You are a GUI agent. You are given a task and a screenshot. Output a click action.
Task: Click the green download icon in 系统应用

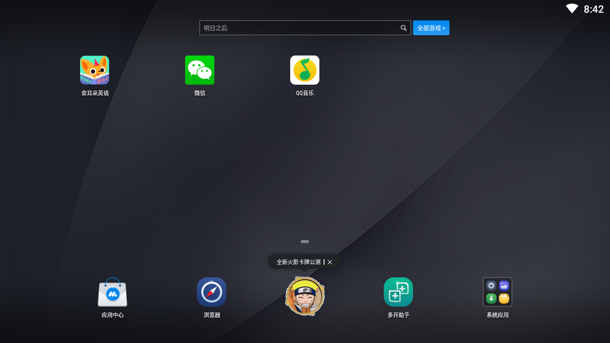point(491,298)
